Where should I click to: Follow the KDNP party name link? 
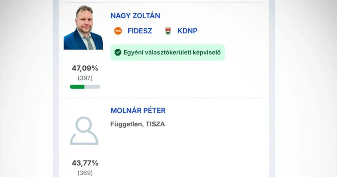point(187,31)
